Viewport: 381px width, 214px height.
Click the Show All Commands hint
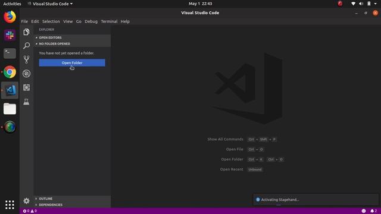coord(225,139)
